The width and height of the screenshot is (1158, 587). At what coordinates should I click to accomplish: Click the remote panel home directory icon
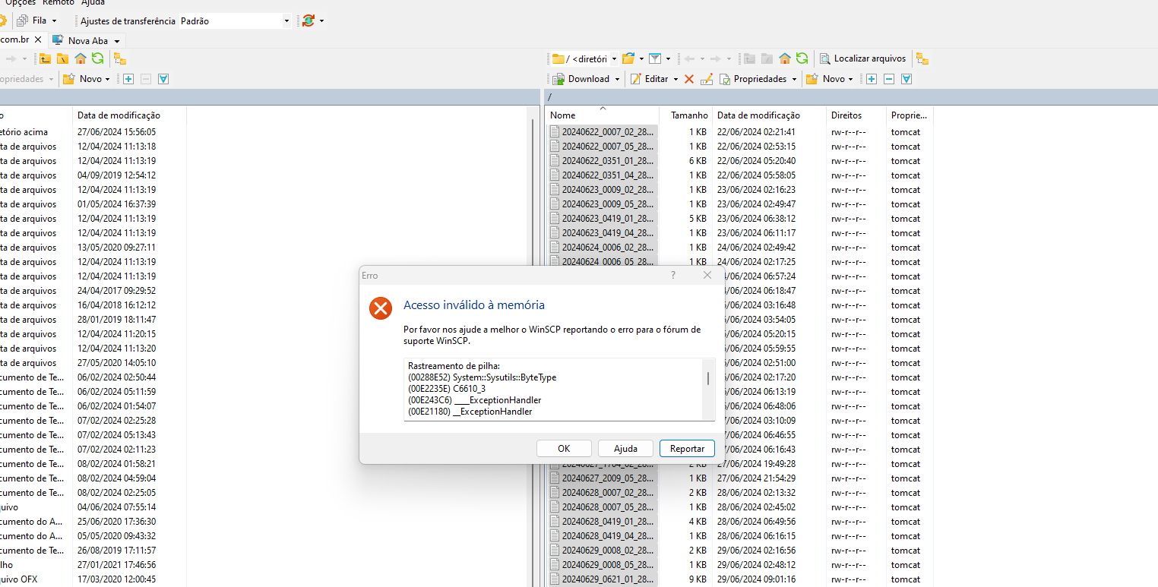point(784,58)
